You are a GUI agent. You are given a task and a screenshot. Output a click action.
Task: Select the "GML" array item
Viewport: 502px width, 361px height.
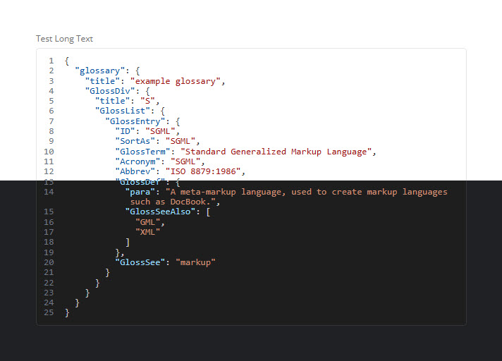[147, 222]
